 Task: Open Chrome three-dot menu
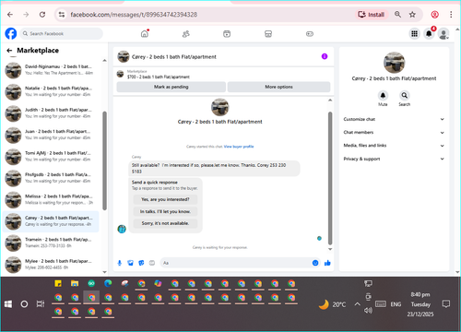click(451, 15)
